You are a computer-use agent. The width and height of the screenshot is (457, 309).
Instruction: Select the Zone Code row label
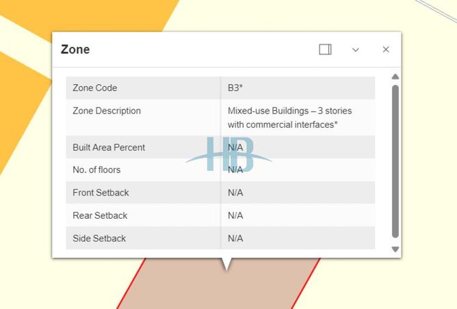tap(95, 88)
